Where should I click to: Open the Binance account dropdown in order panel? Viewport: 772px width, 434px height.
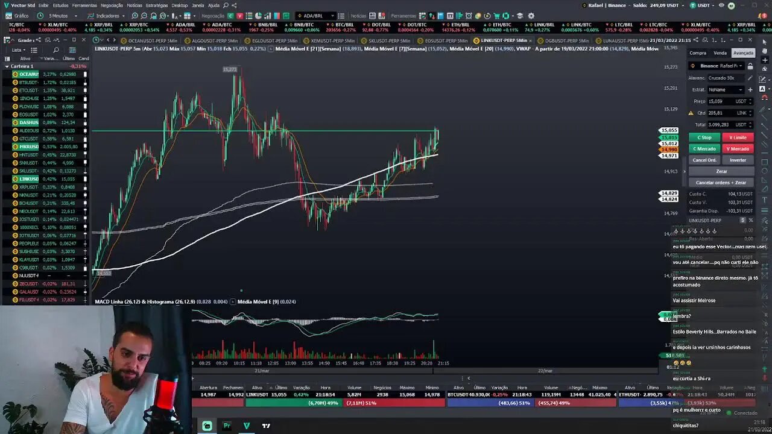point(717,66)
